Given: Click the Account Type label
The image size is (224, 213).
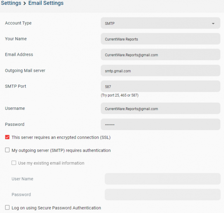Looking at the screenshot, I should click(x=18, y=23).
